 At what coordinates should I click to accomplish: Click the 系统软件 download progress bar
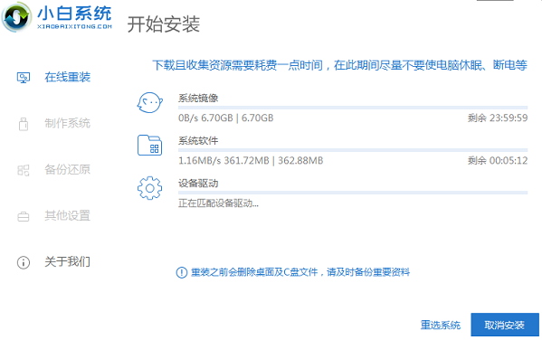[x=353, y=150]
